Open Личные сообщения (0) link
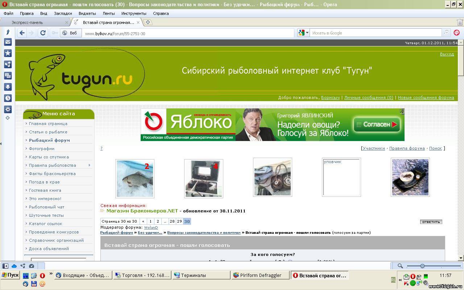The height and width of the screenshot is (290, 464). (x=369, y=98)
